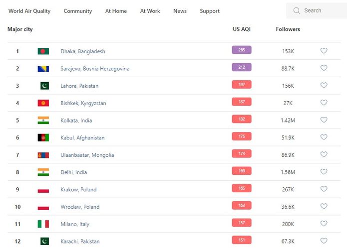Open the Community menu item

click(78, 11)
